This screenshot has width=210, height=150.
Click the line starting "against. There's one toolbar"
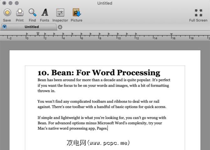pyautogui.click(x=102, y=107)
